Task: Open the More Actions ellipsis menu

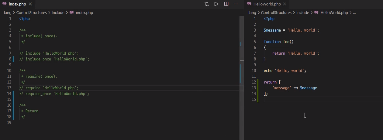Action: [236, 4]
